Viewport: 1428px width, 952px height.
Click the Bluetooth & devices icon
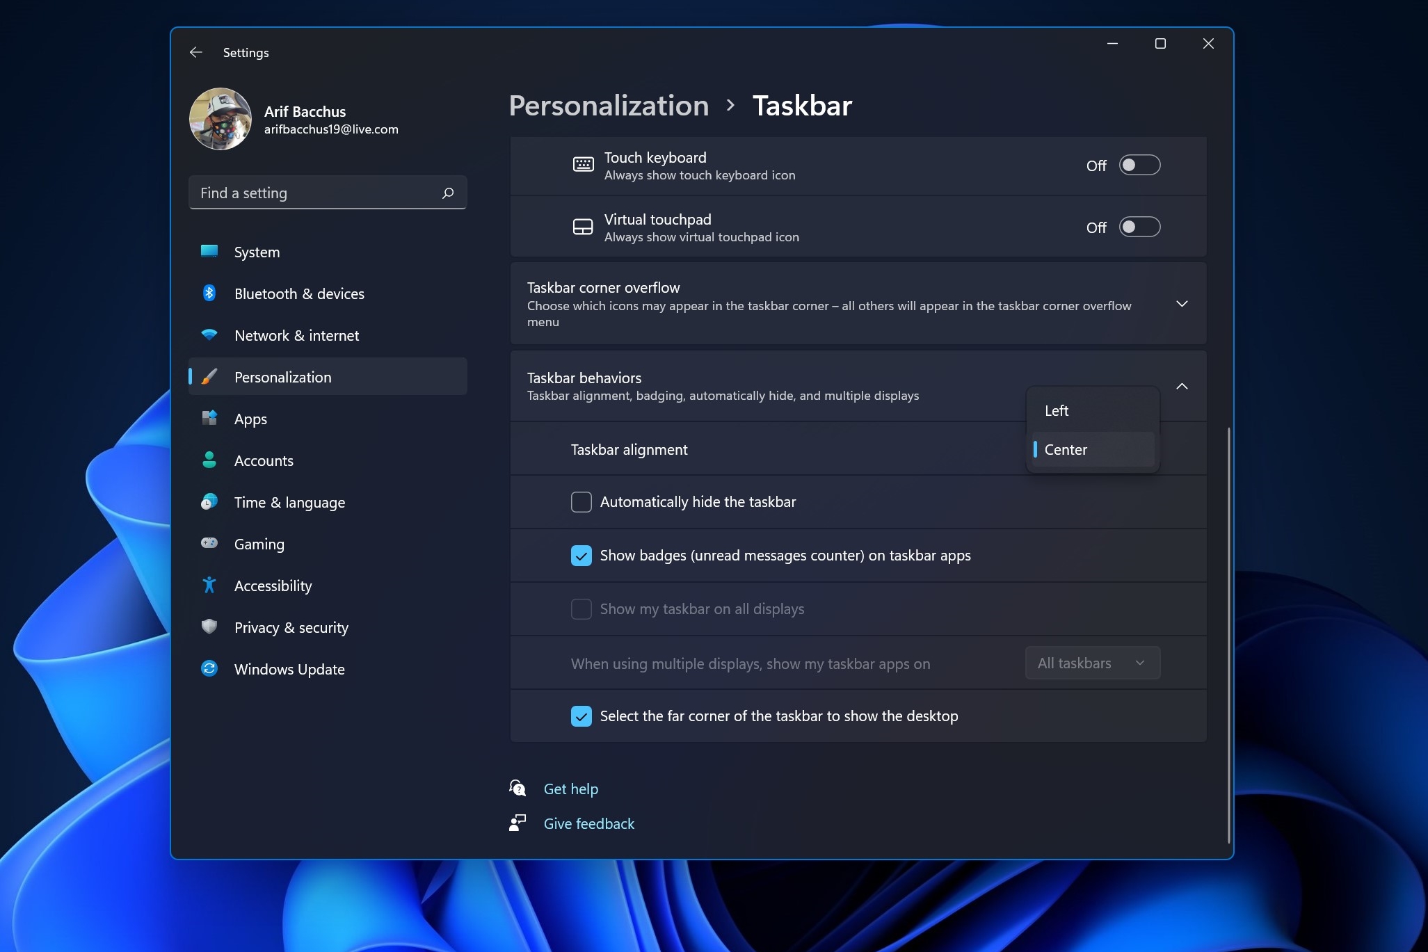209,293
